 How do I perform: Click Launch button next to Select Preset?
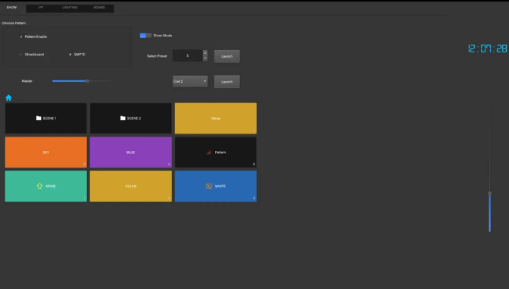[x=227, y=56]
